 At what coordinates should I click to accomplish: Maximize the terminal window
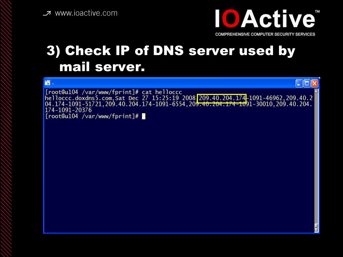coord(307,83)
